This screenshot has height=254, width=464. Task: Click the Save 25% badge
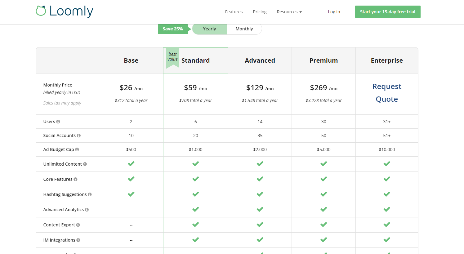173,29
